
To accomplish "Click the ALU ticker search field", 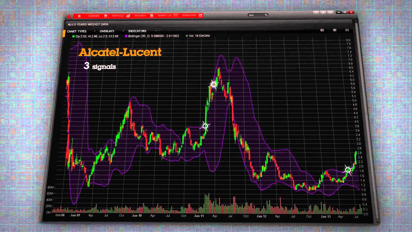I will click(x=258, y=15).
